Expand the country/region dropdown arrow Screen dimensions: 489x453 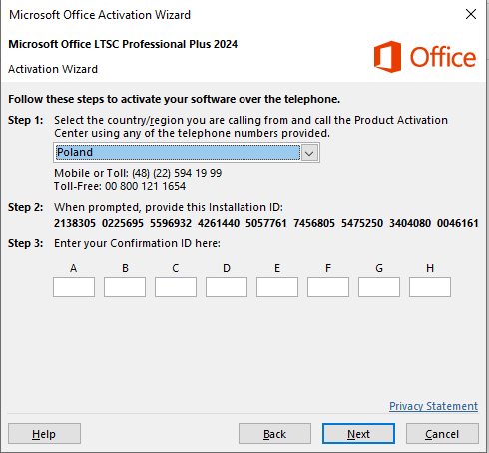point(309,153)
